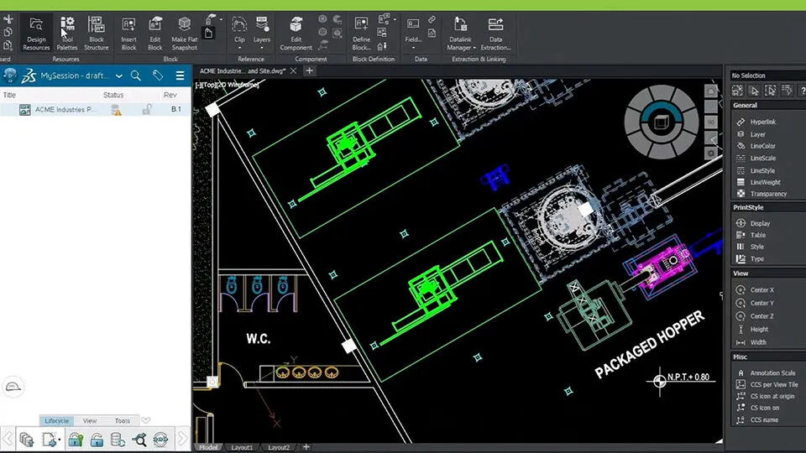806x453 pixels.
Task: Click the open-lock Unreserve icon
Action: coord(97,440)
